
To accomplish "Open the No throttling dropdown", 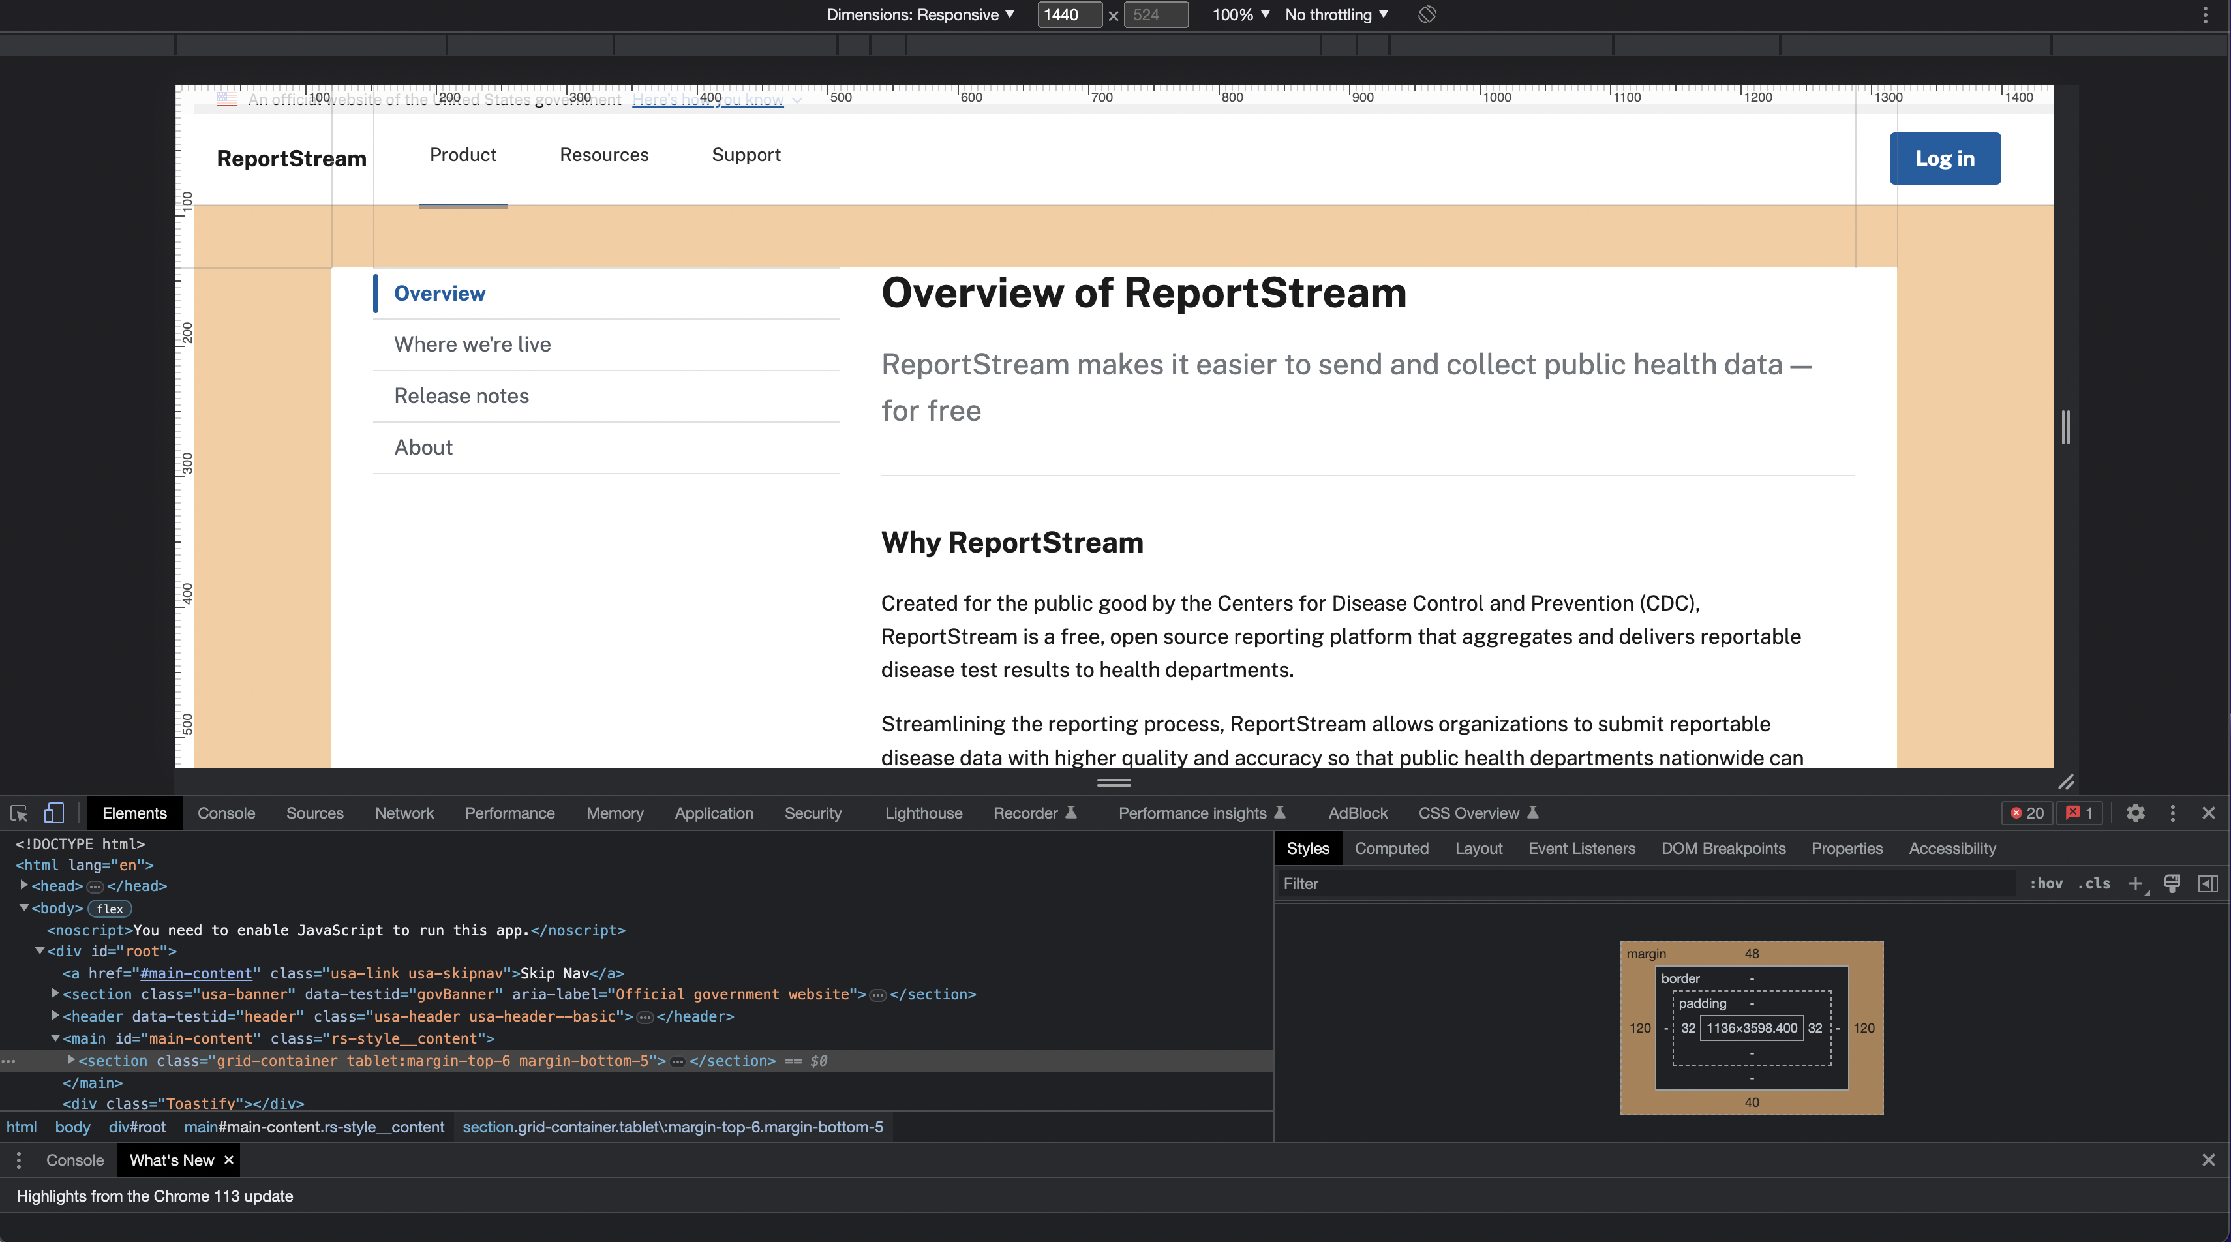I will point(1334,15).
